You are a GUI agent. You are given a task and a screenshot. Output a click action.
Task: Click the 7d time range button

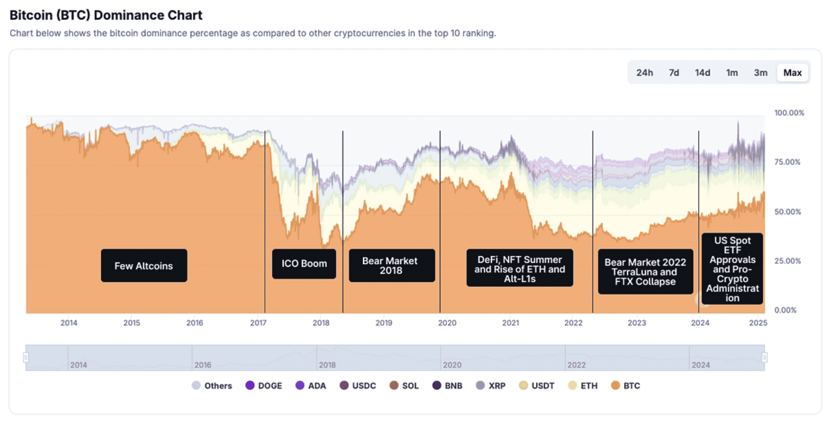[674, 73]
